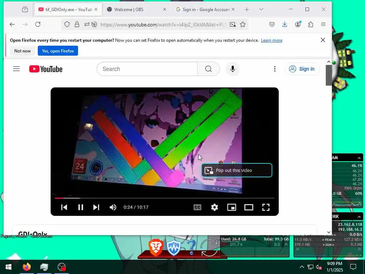
Task: Enter full screen video mode
Action: (x=266, y=207)
